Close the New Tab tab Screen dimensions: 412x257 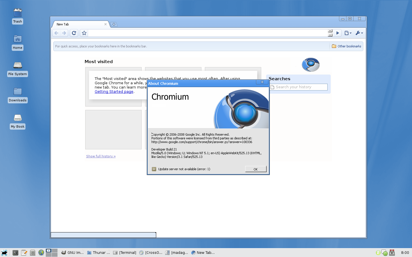106,24
